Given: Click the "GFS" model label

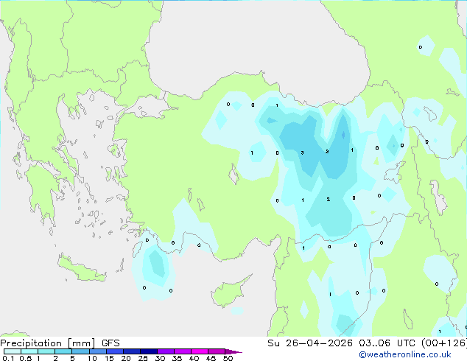Looking at the screenshot, I should point(110,343).
